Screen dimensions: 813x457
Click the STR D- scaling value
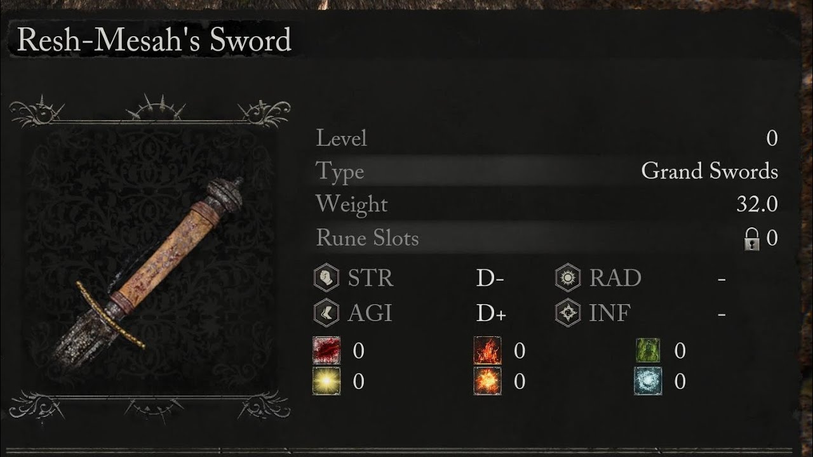point(490,279)
